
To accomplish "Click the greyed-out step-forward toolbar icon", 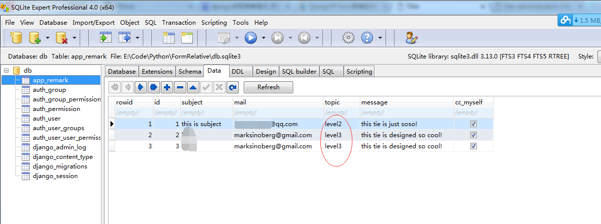I will pyautogui.click(x=278, y=37).
